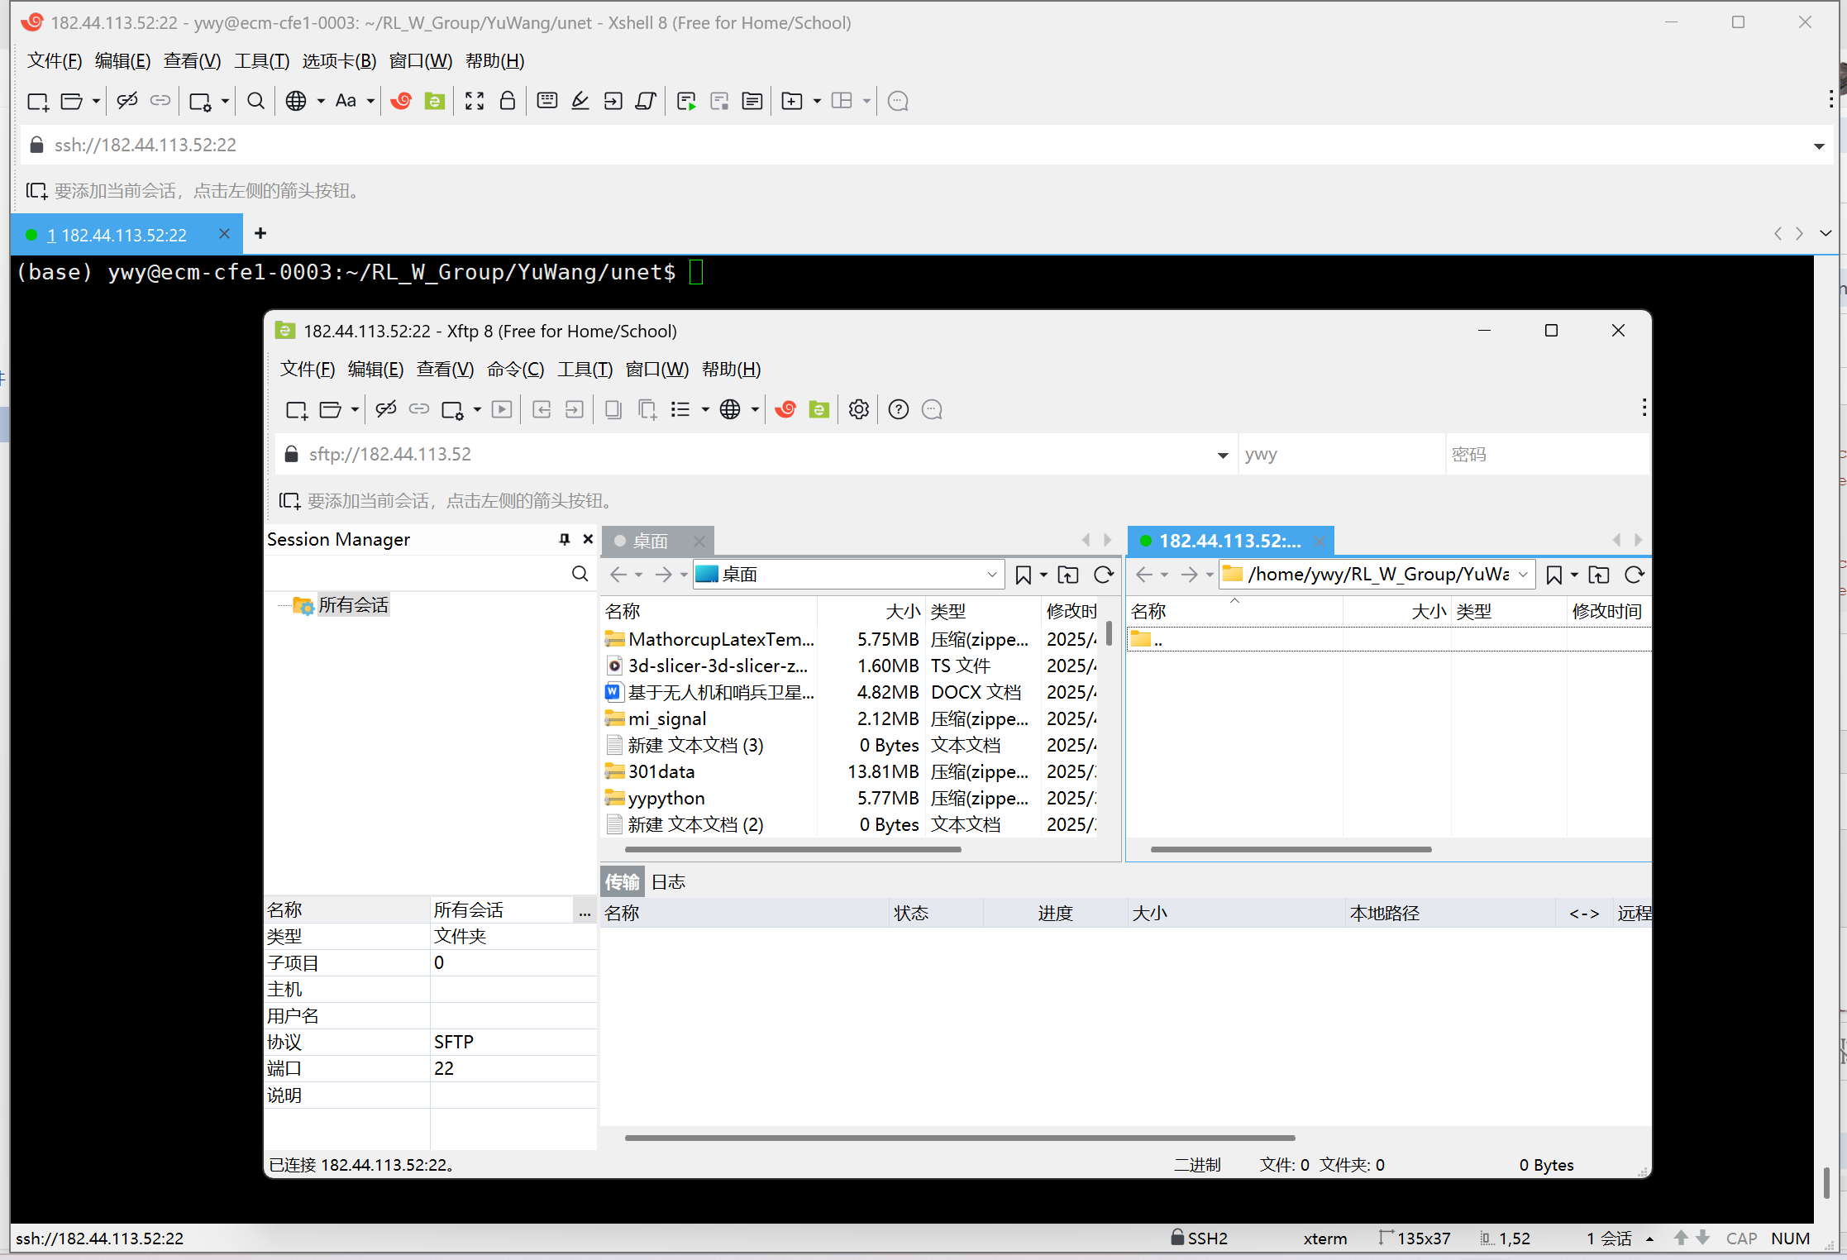Select the 所有会话 tree folder

(x=352, y=605)
